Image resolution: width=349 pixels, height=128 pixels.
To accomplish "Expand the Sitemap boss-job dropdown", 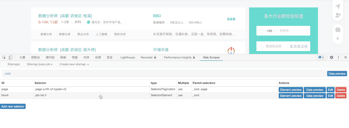I will (x=39, y=64).
